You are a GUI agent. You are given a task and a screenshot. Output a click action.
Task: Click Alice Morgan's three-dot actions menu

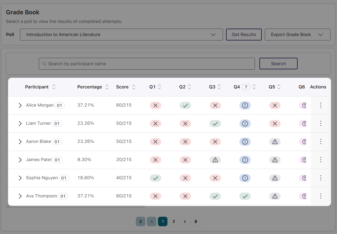(321, 105)
